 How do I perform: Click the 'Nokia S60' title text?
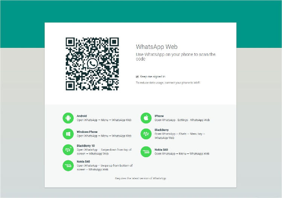pyautogui.click(x=161, y=149)
